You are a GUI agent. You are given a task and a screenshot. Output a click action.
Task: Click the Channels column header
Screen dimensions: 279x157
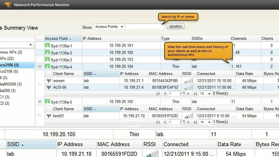[x=246, y=38]
